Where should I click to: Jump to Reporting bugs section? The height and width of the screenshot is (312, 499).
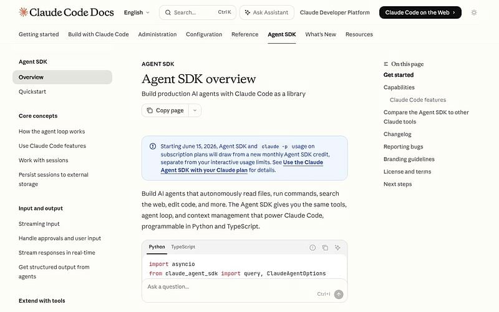coord(403,147)
